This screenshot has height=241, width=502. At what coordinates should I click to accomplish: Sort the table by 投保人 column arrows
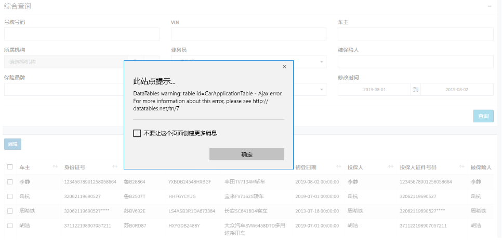click(391, 166)
